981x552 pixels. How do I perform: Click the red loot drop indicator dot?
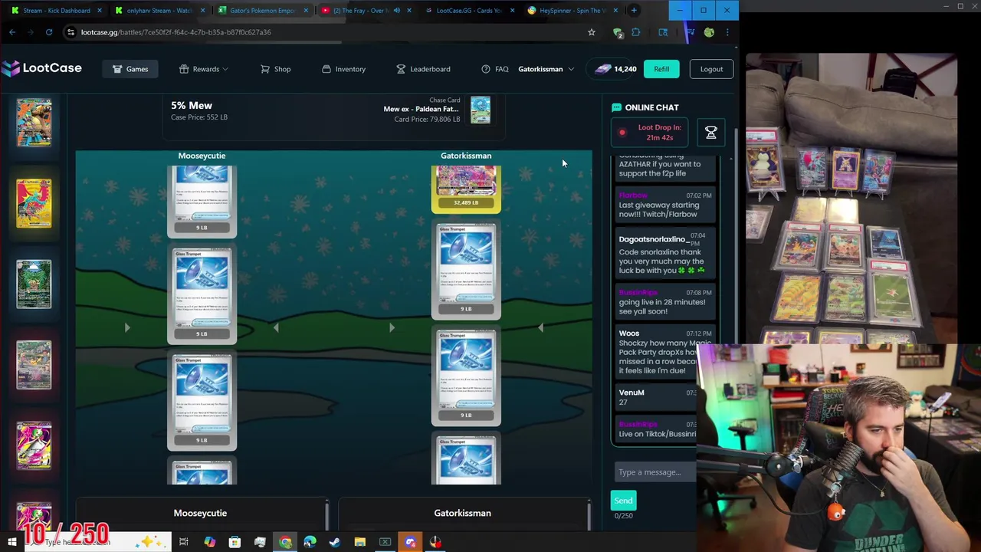tap(622, 133)
